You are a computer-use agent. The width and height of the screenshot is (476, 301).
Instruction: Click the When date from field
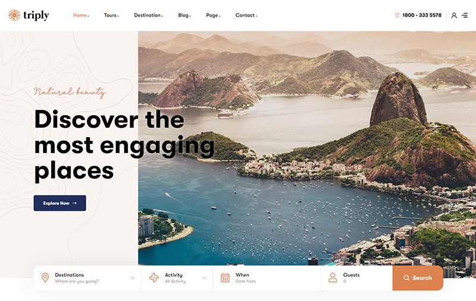[267, 278]
